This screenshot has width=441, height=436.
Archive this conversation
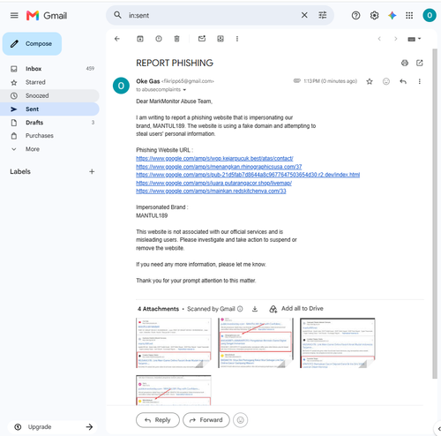(140, 39)
